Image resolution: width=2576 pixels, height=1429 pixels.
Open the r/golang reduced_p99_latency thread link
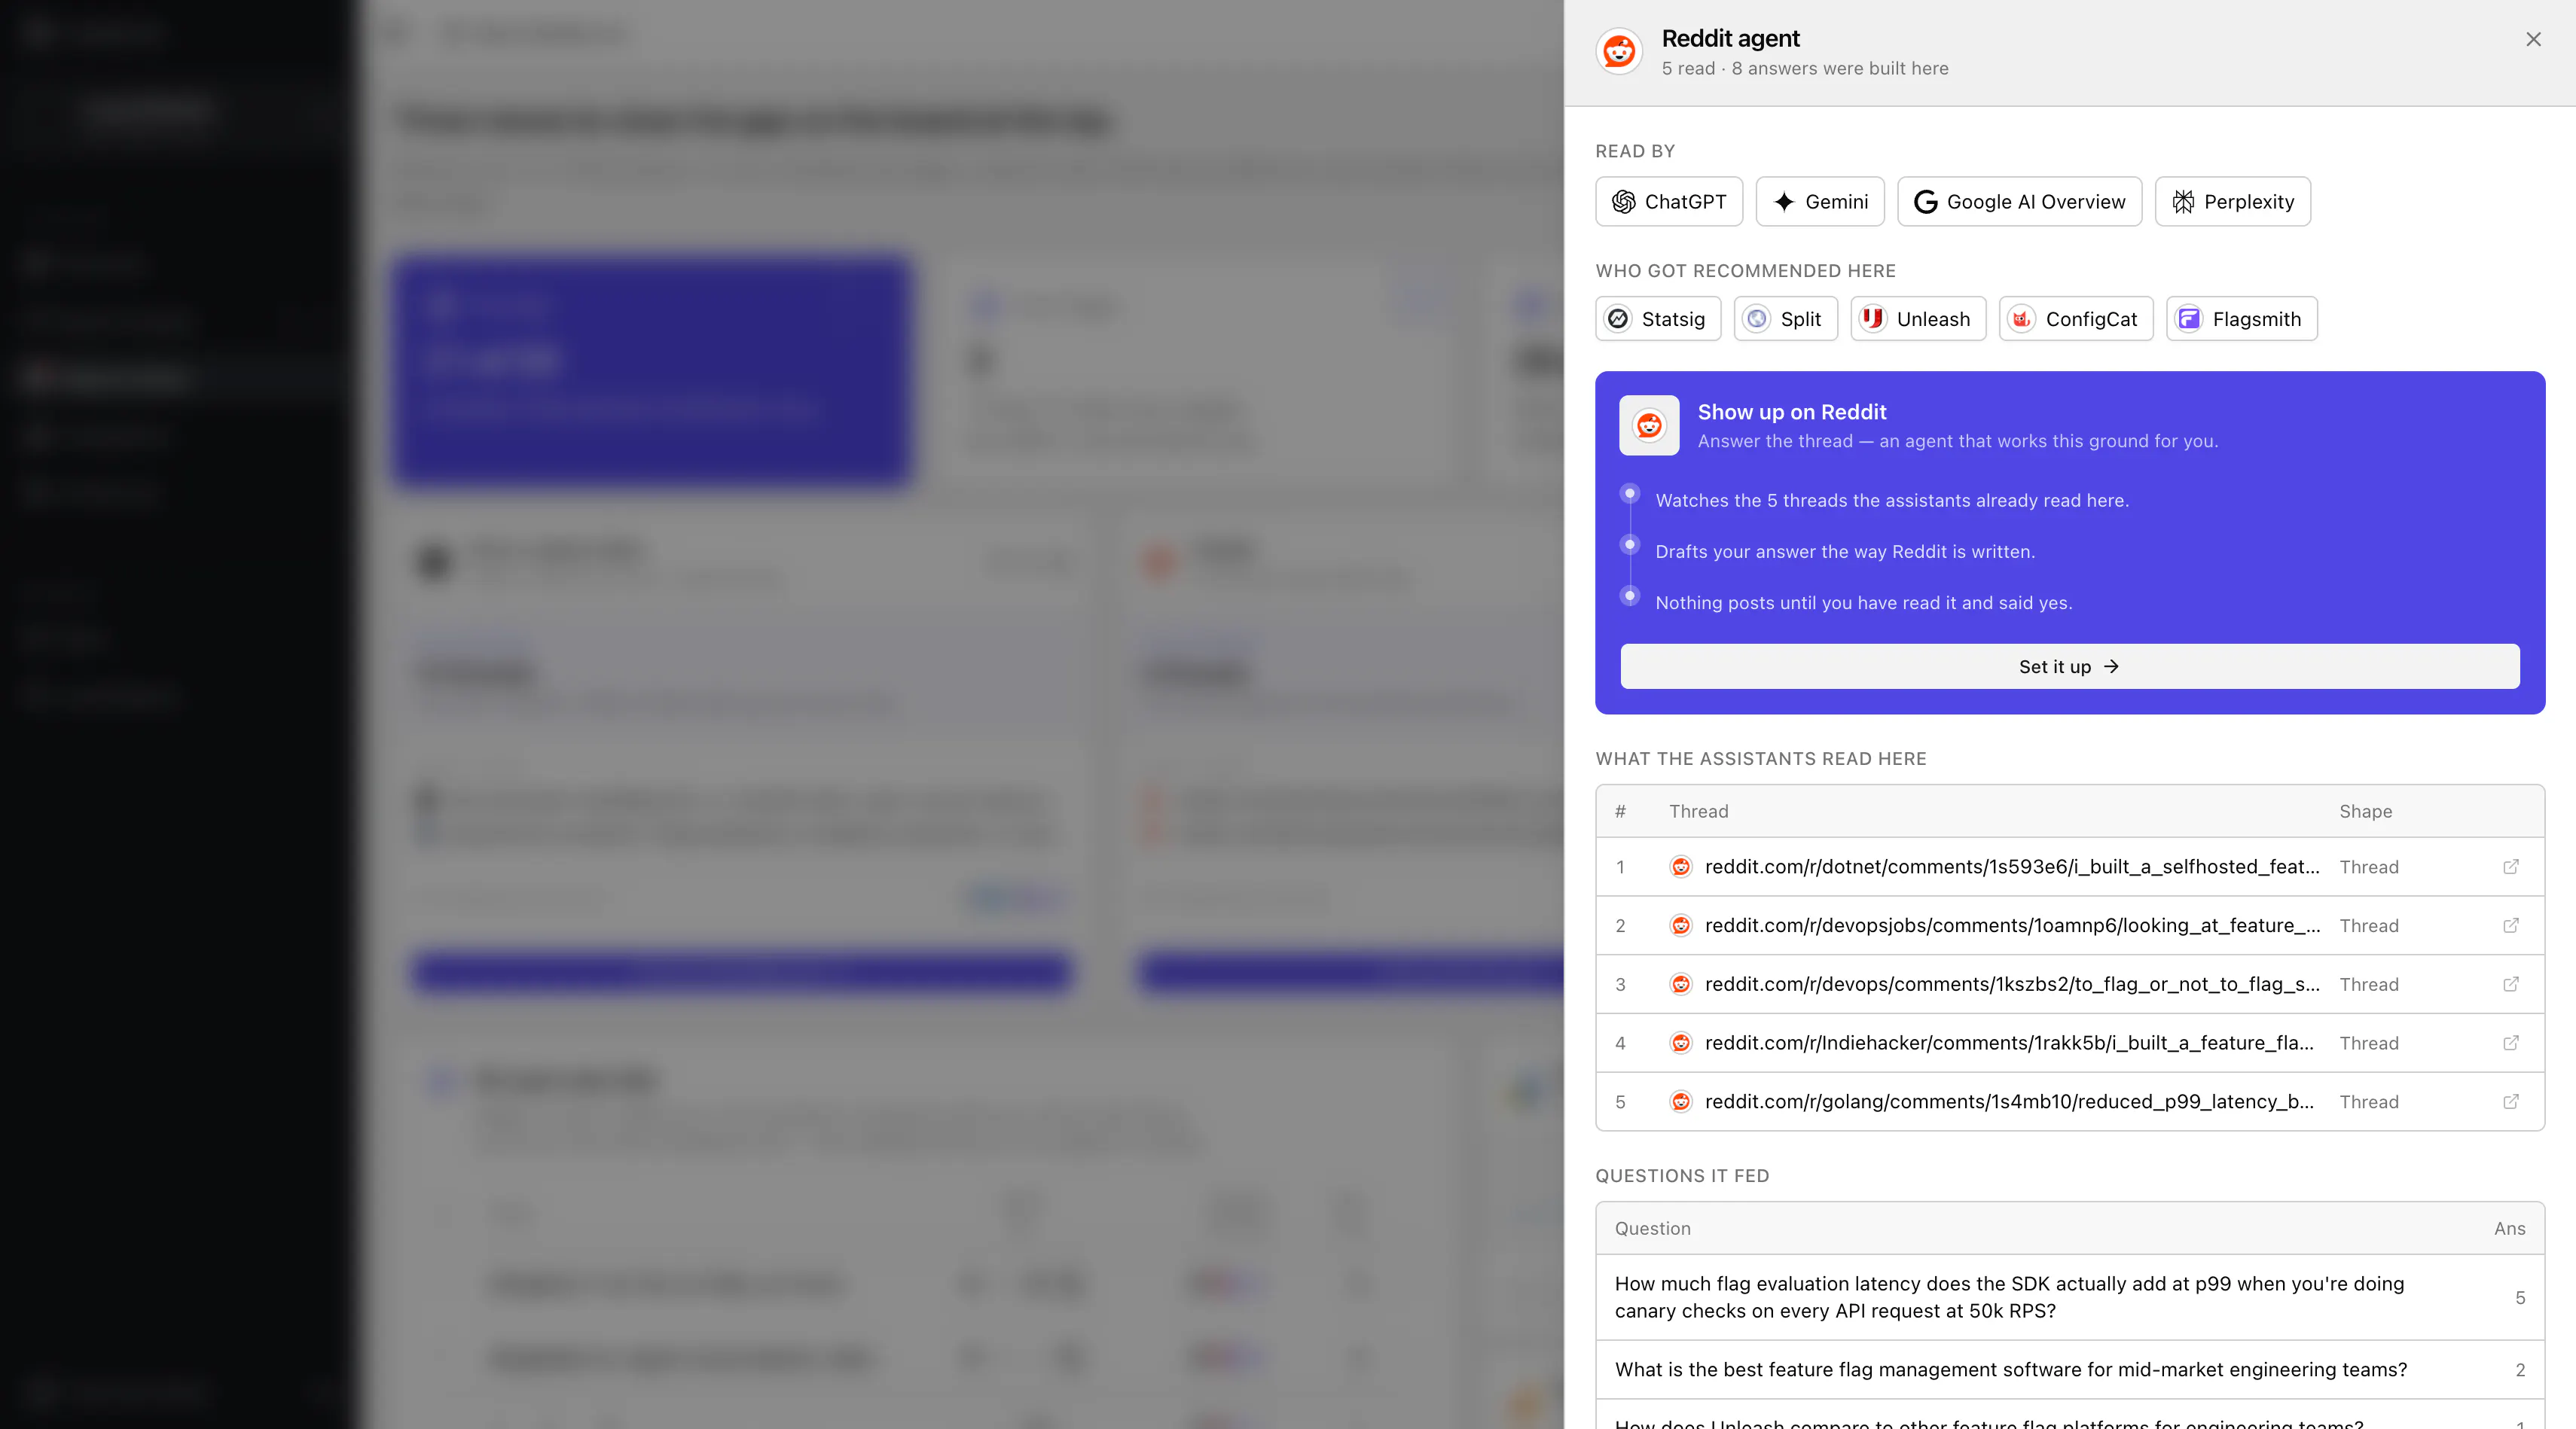pos(2009,1101)
